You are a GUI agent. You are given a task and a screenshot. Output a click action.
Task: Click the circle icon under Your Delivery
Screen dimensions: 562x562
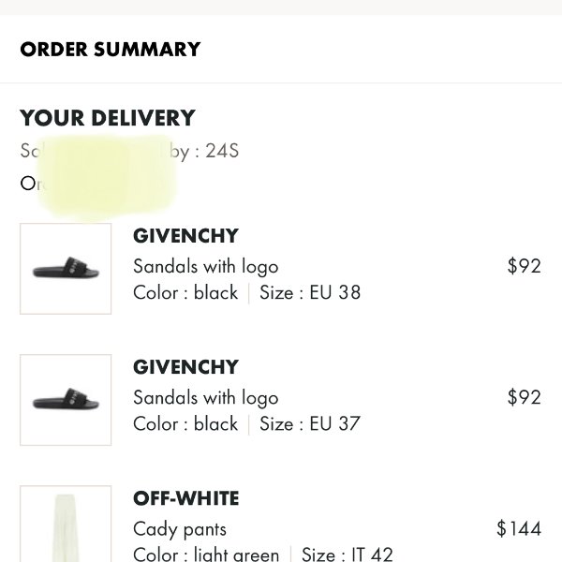point(28,183)
